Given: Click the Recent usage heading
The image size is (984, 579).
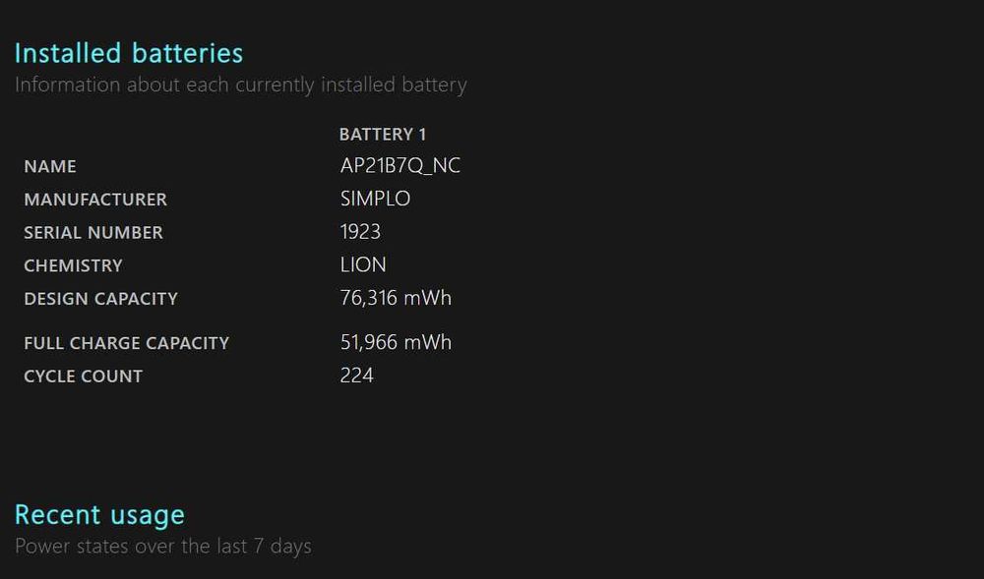Looking at the screenshot, I should (x=99, y=515).
